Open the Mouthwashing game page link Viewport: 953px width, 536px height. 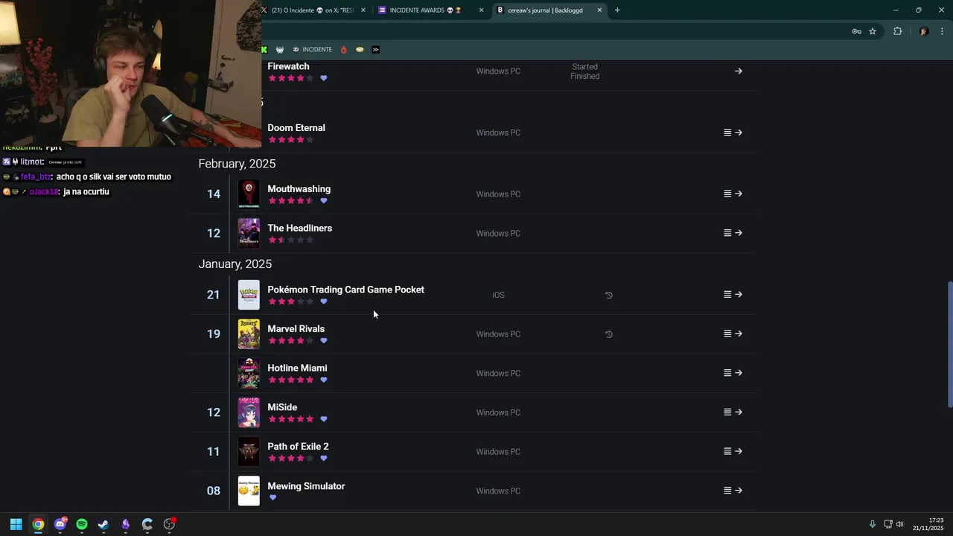(x=299, y=189)
